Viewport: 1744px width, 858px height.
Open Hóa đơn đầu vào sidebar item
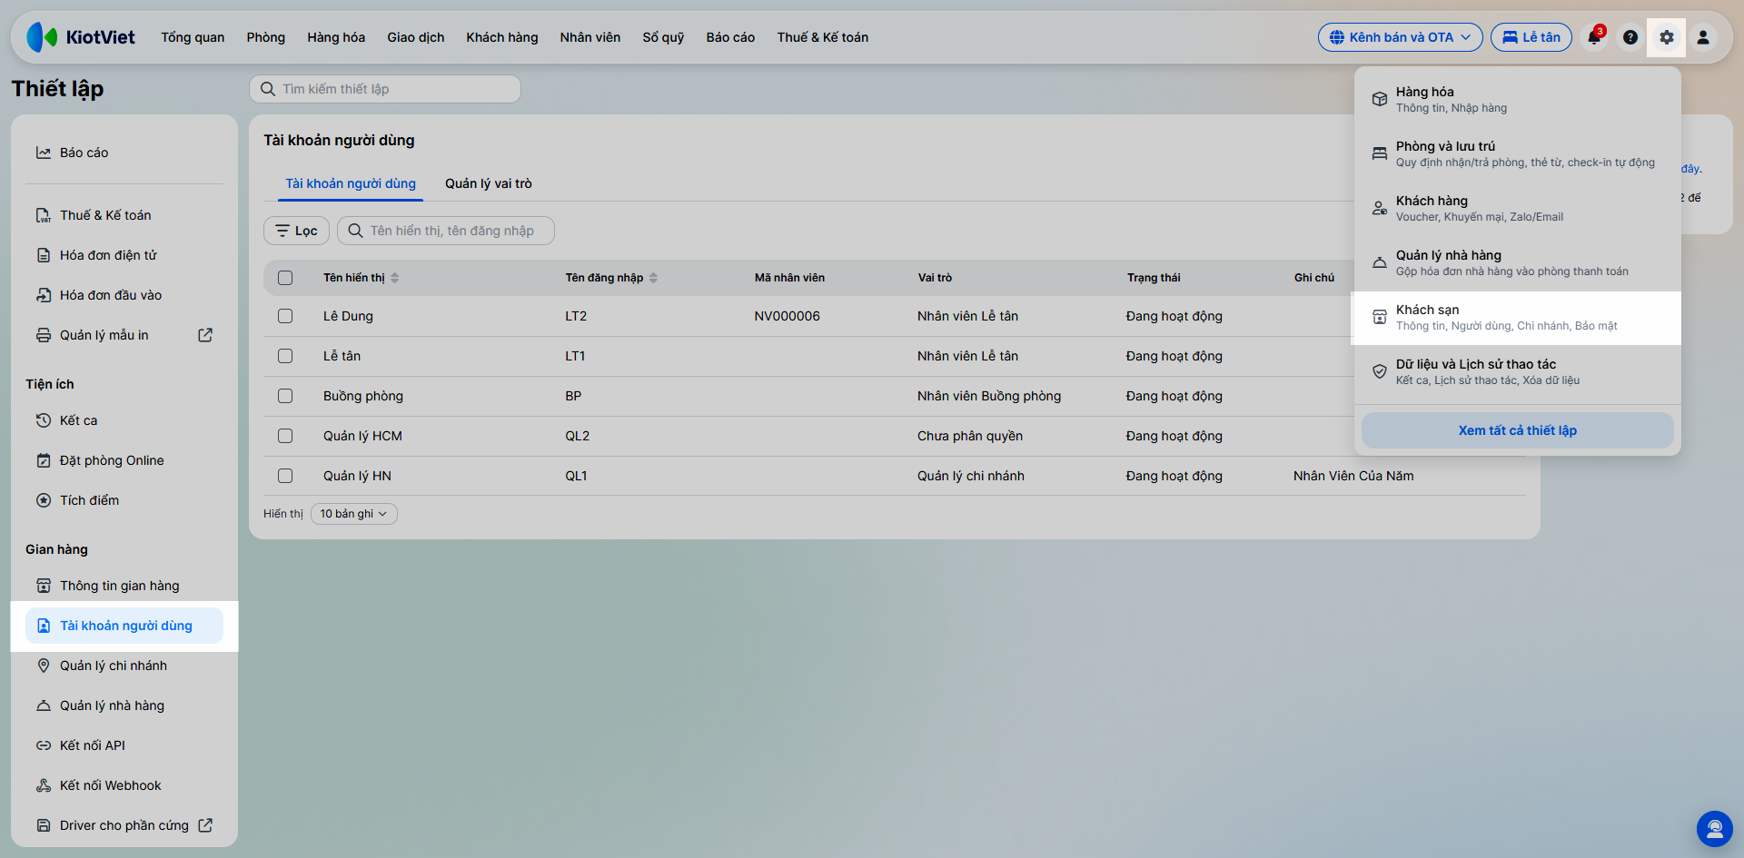[124, 295]
